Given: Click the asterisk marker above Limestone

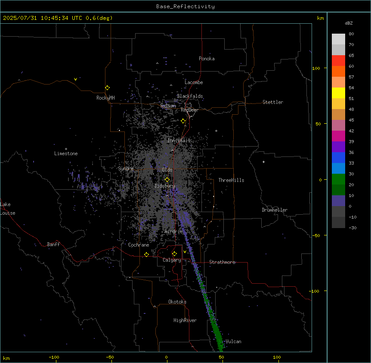Looking at the screenshot, I should 66,149.
